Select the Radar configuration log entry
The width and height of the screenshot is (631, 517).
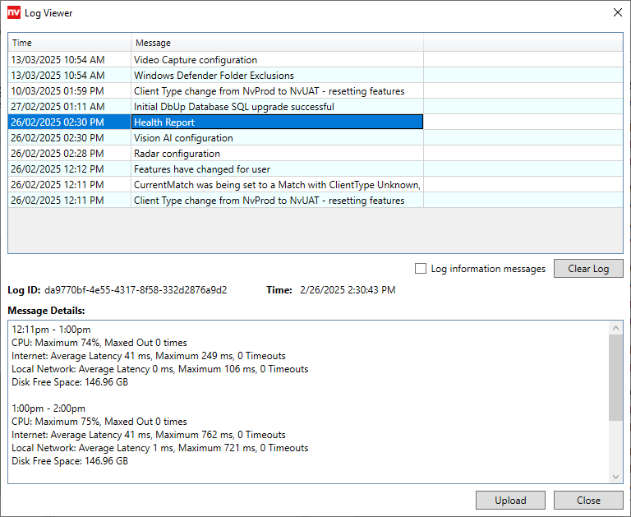pos(177,154)
